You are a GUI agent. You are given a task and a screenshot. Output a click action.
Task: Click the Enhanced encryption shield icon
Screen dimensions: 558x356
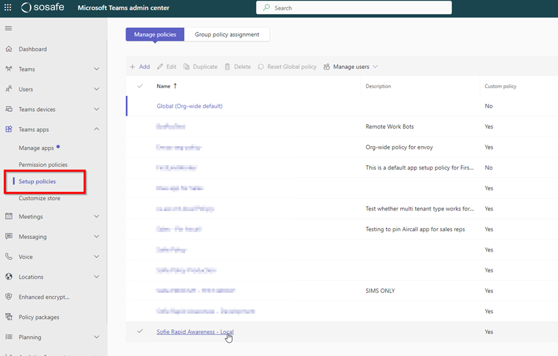click(8, 297)
